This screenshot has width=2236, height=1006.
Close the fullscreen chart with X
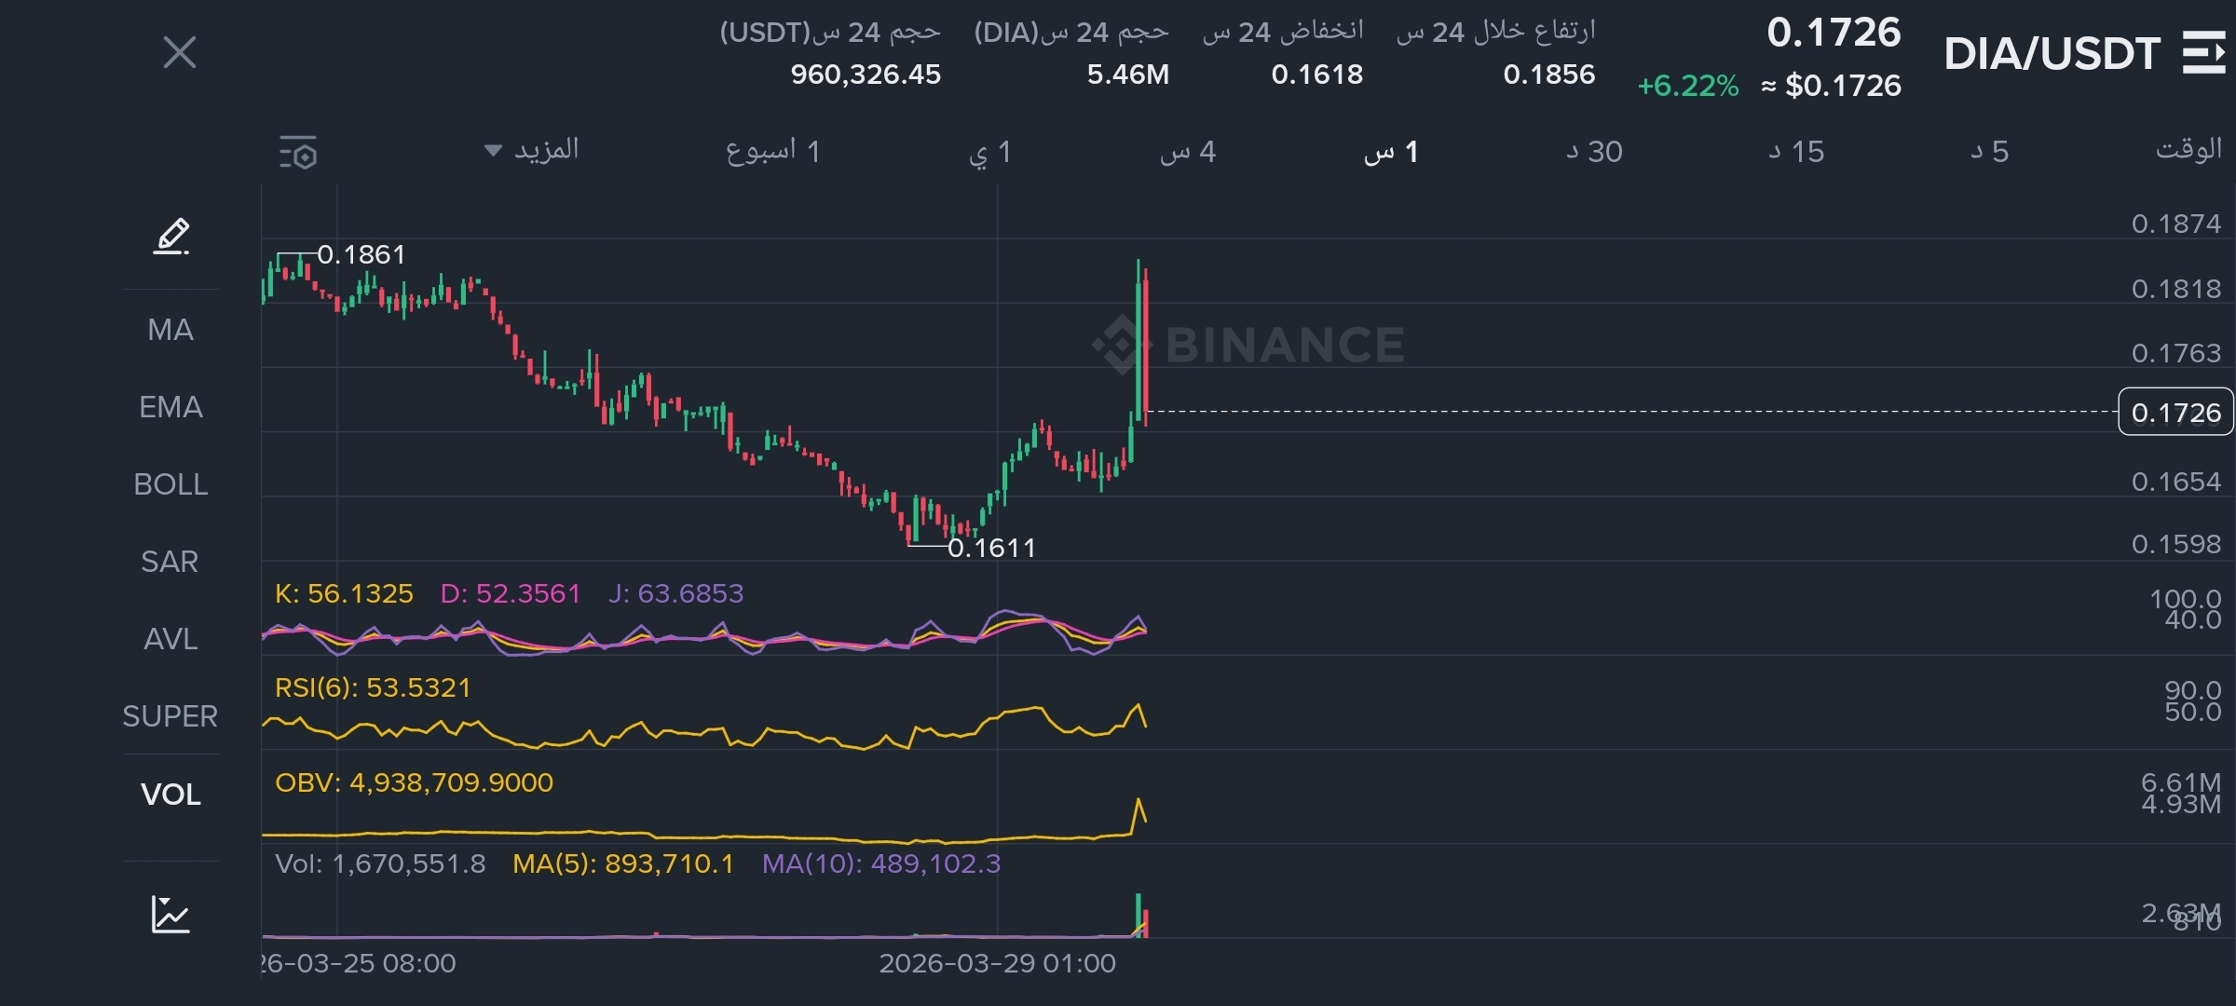pos(180,52)
